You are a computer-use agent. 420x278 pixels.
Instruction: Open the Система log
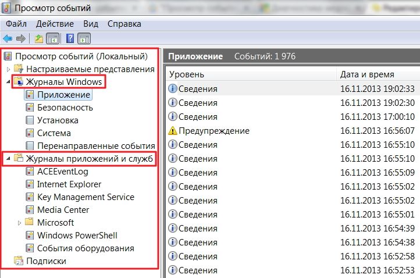pos(54,133)
